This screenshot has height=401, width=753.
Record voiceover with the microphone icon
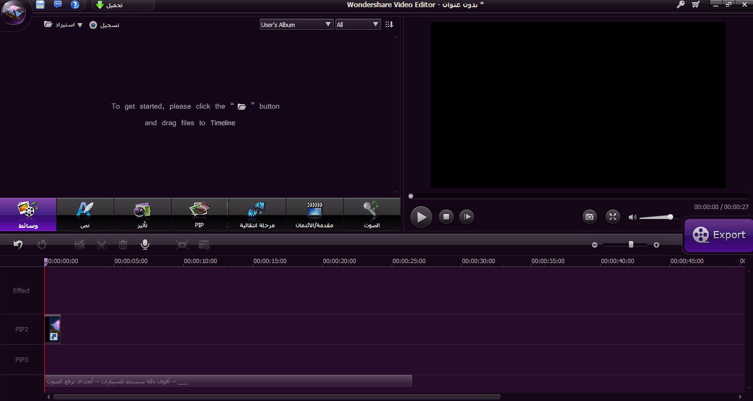point(145,244)
